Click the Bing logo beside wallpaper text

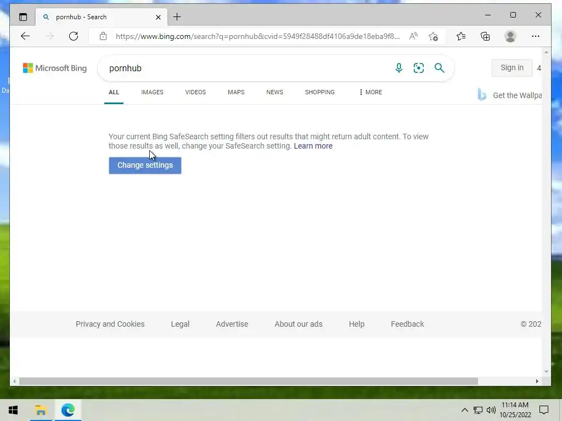click(482, 94)
